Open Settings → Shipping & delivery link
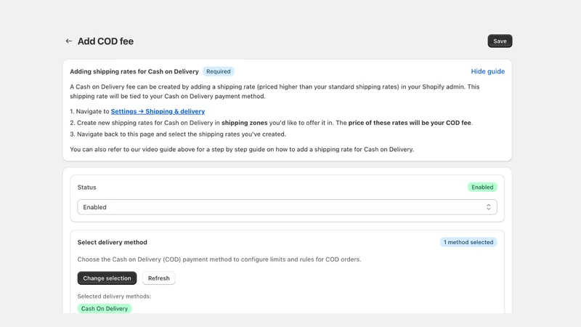This screenshot has height=327, width=581. pos(158,111)
